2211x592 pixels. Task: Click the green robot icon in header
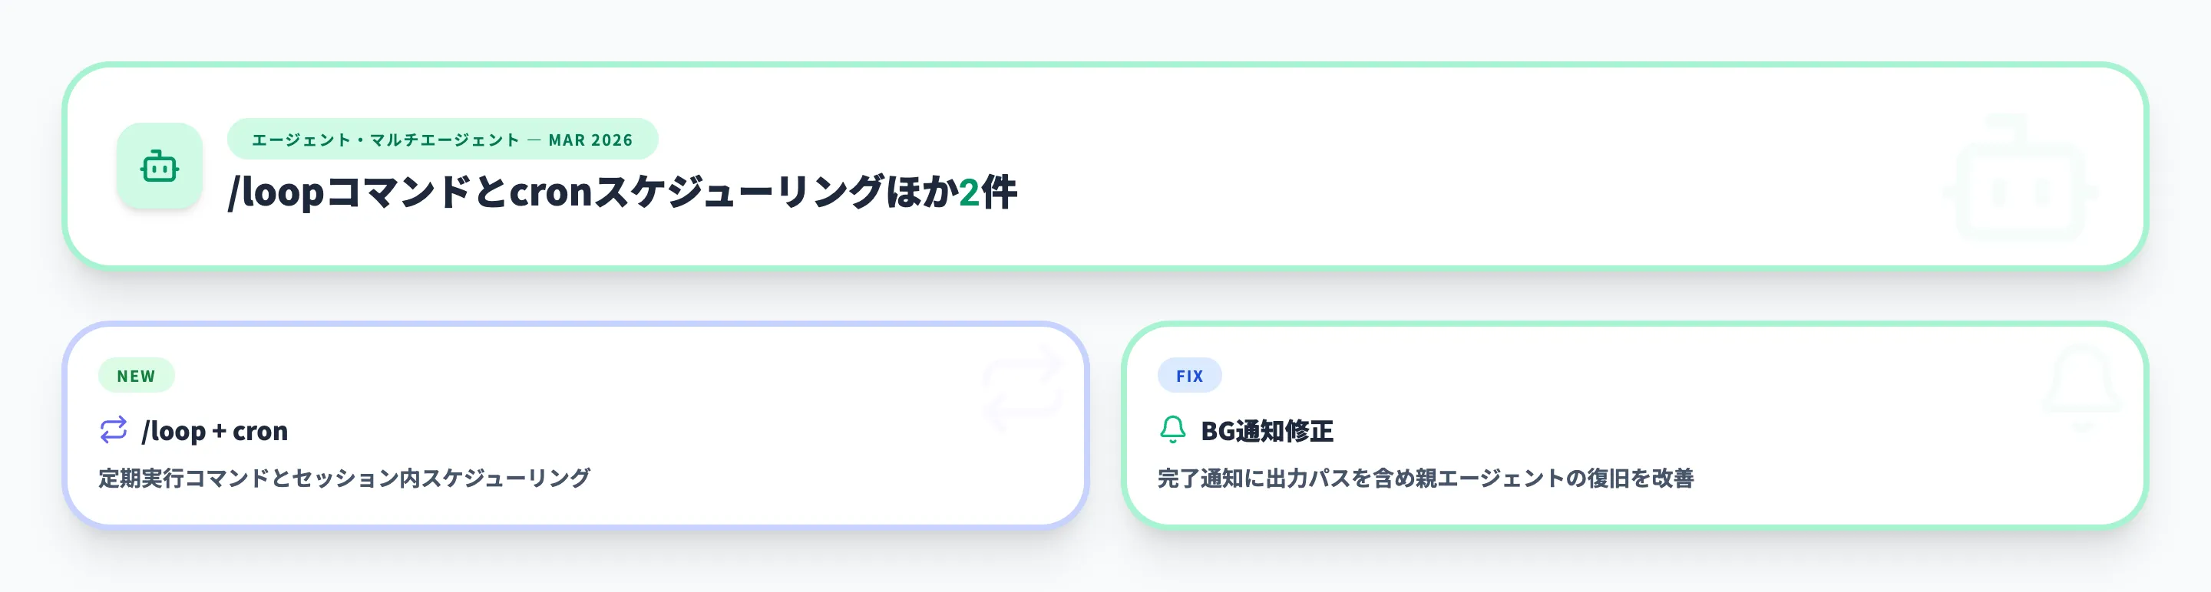(x=160, y=166)
